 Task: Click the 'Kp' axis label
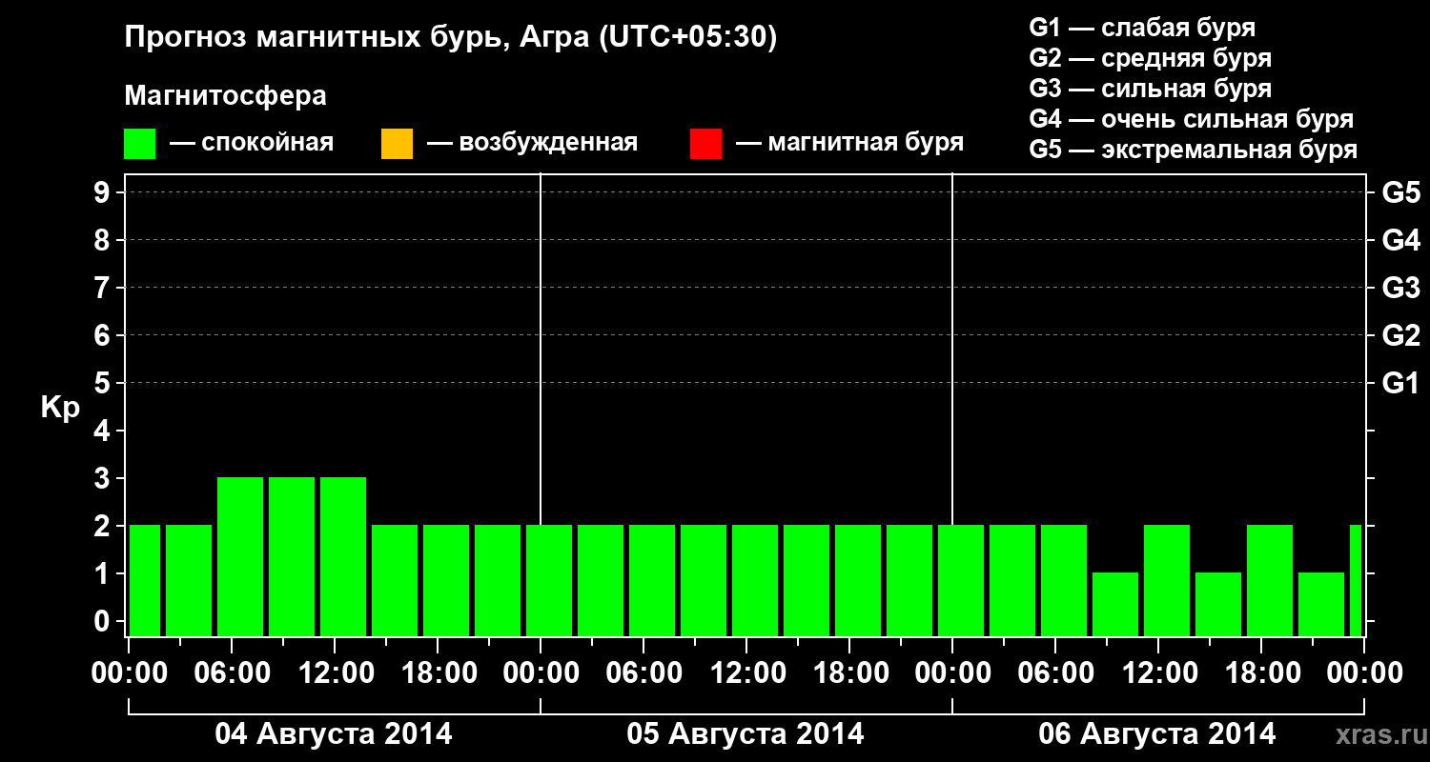[60, 407]
